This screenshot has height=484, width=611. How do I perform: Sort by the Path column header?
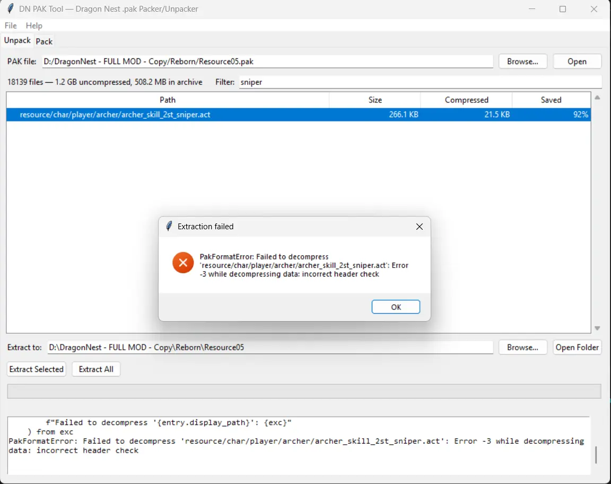pos(168,100)
